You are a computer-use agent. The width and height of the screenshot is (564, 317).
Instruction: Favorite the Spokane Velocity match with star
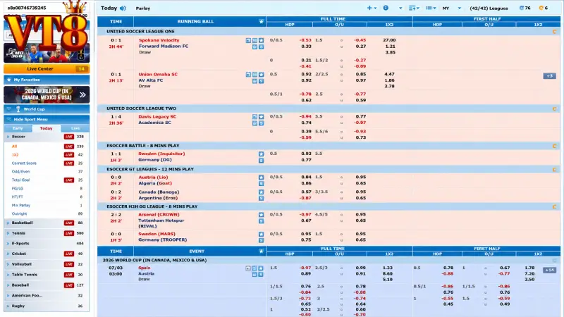click(261, 41)
